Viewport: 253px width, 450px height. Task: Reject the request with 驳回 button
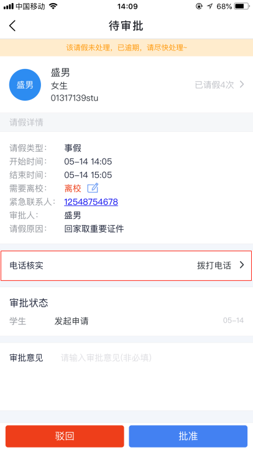click(65, 436)
